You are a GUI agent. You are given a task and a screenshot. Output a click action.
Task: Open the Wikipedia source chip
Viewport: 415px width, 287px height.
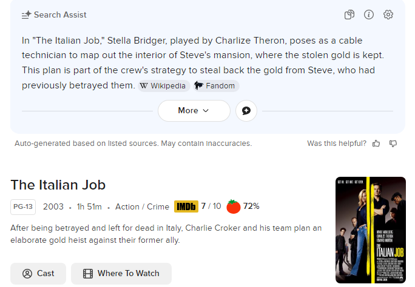(x=164, y=86)
